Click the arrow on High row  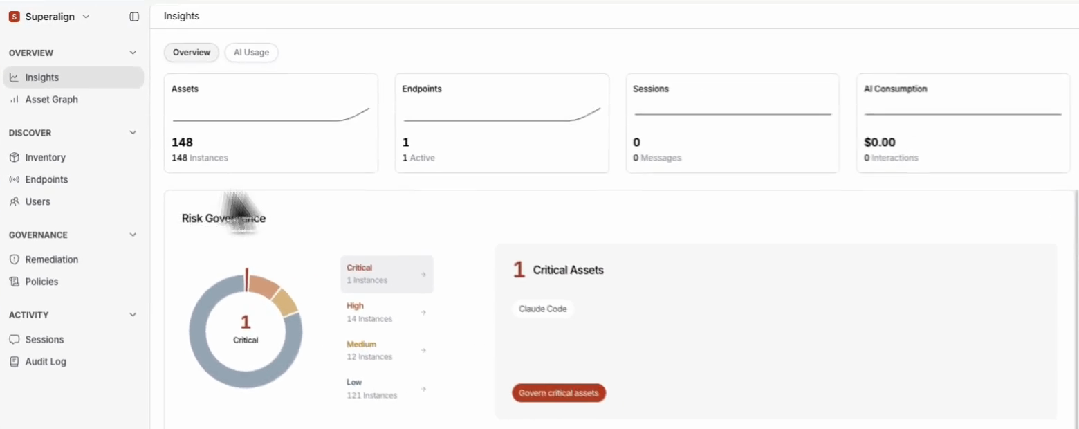click(x=423, y=313)
